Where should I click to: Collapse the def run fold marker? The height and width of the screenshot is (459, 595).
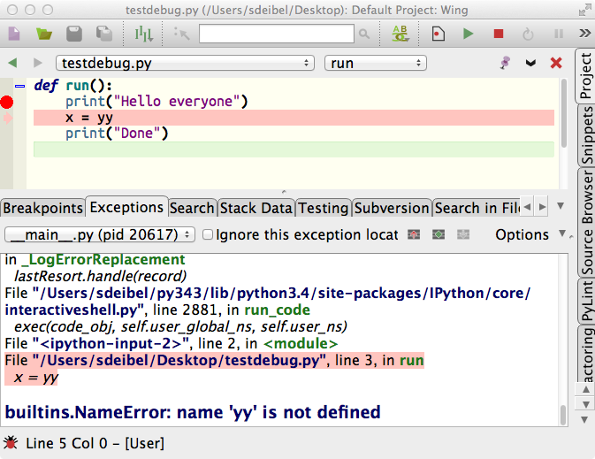(19, 86)
